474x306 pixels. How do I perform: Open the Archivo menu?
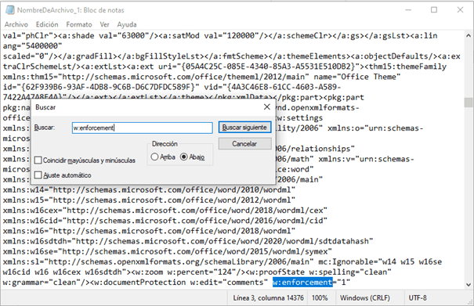[16, 24]
